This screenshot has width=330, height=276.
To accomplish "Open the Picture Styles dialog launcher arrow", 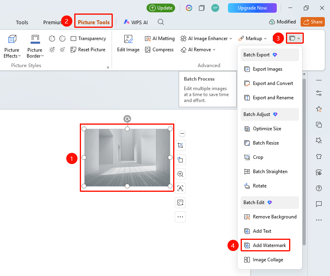I will click(108, 67).
